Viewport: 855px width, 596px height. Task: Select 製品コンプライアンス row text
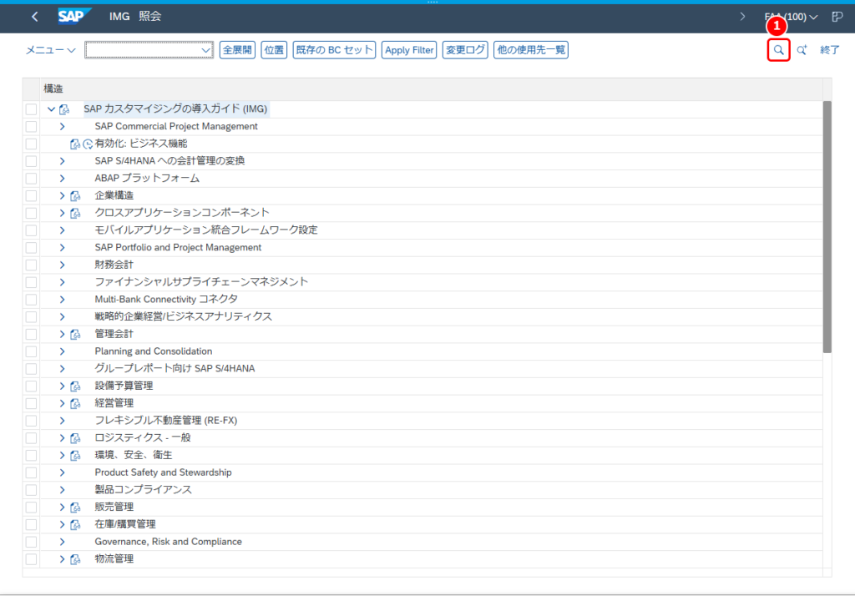point(144,490)
